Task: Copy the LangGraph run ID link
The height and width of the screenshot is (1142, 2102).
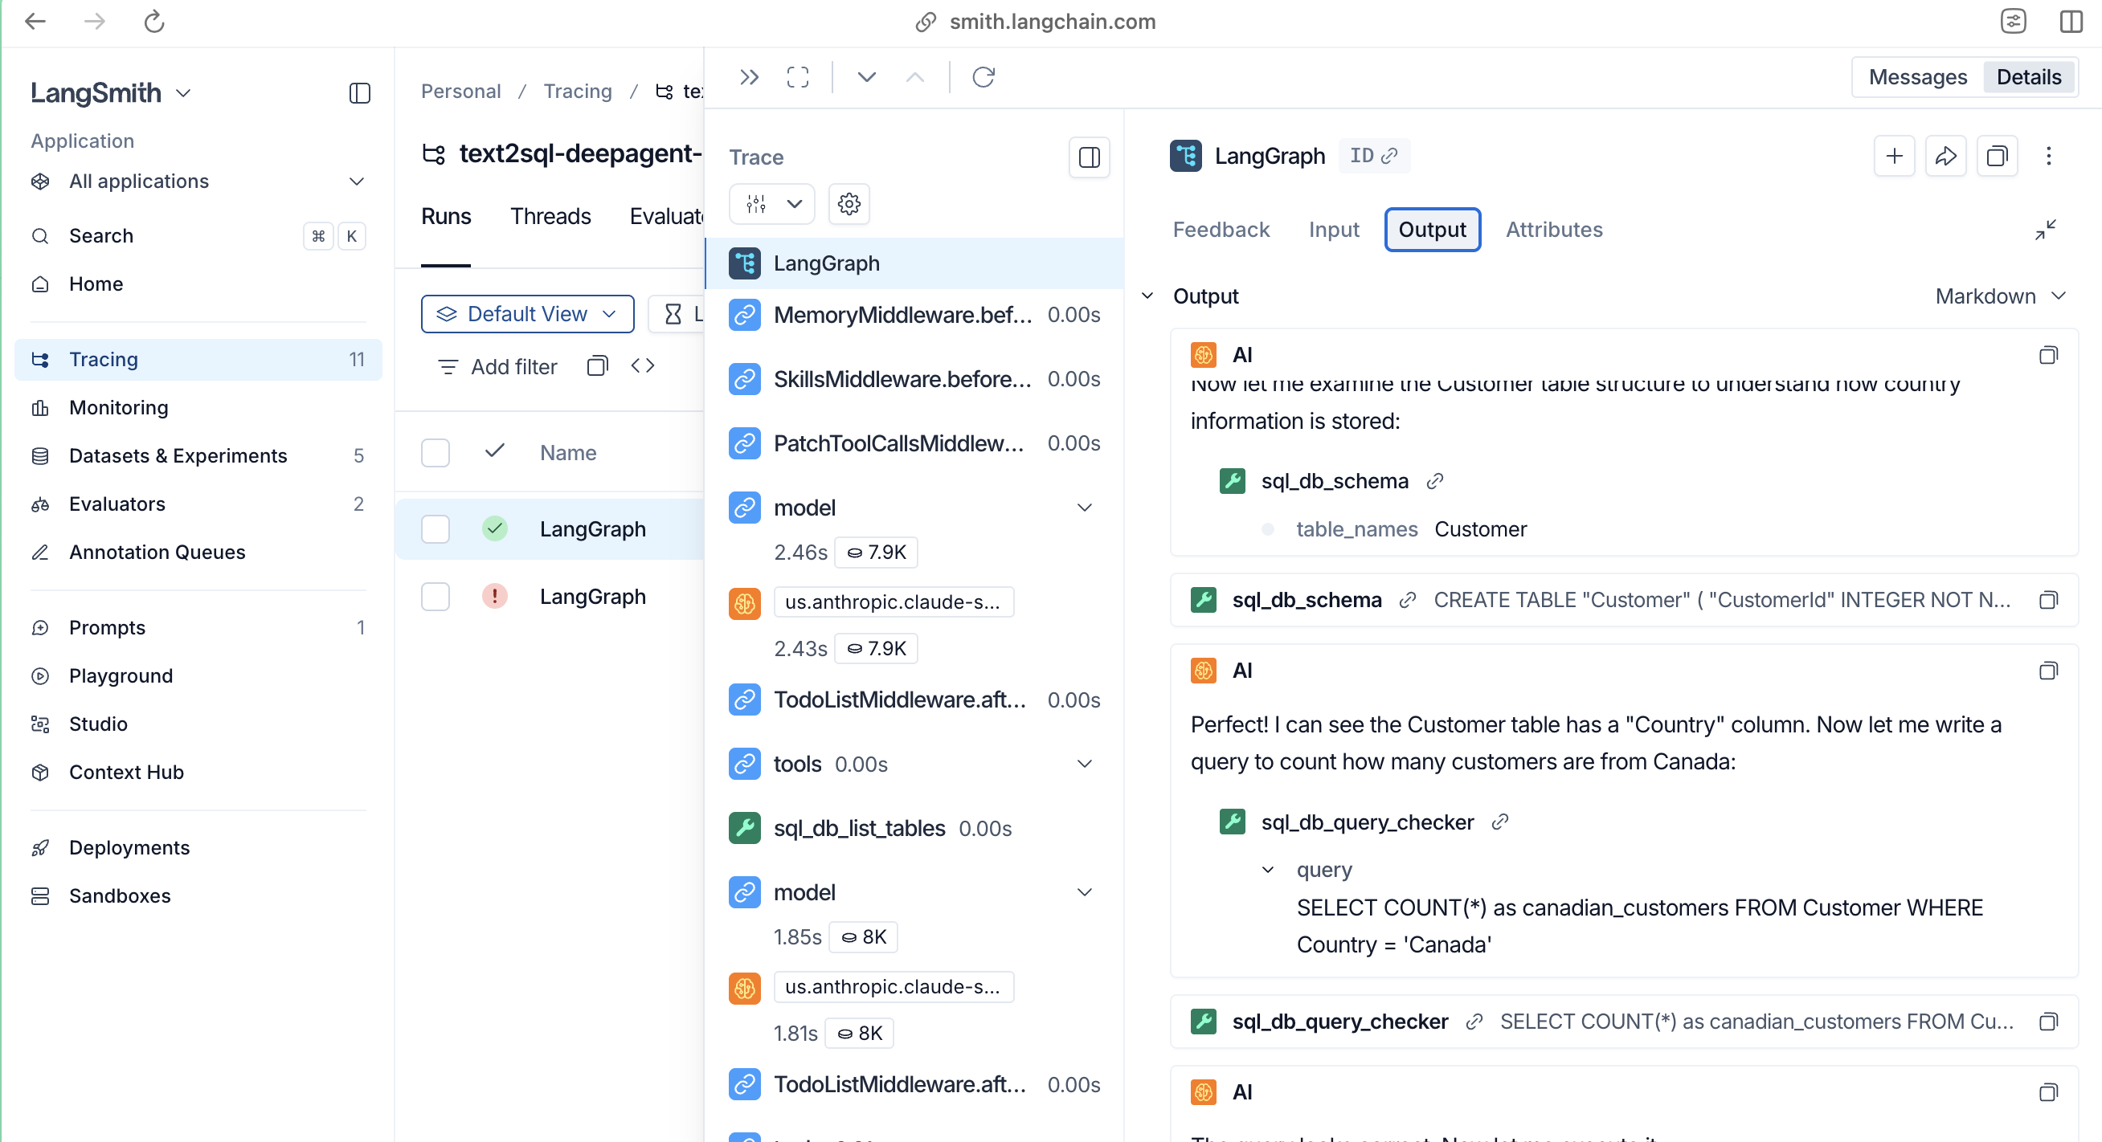Action: (1374, 155)
